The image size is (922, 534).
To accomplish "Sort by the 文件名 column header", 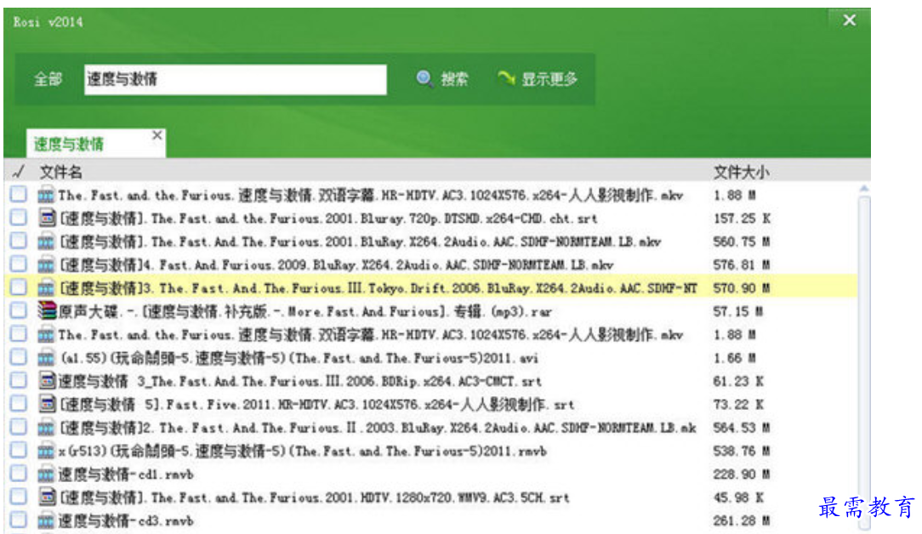I will (60, 173).
